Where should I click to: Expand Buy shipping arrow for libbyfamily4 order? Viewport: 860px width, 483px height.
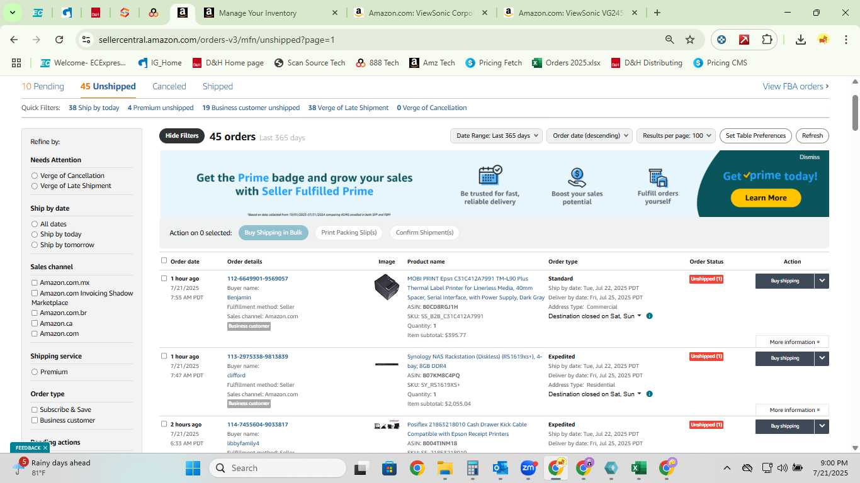point(822,426)
